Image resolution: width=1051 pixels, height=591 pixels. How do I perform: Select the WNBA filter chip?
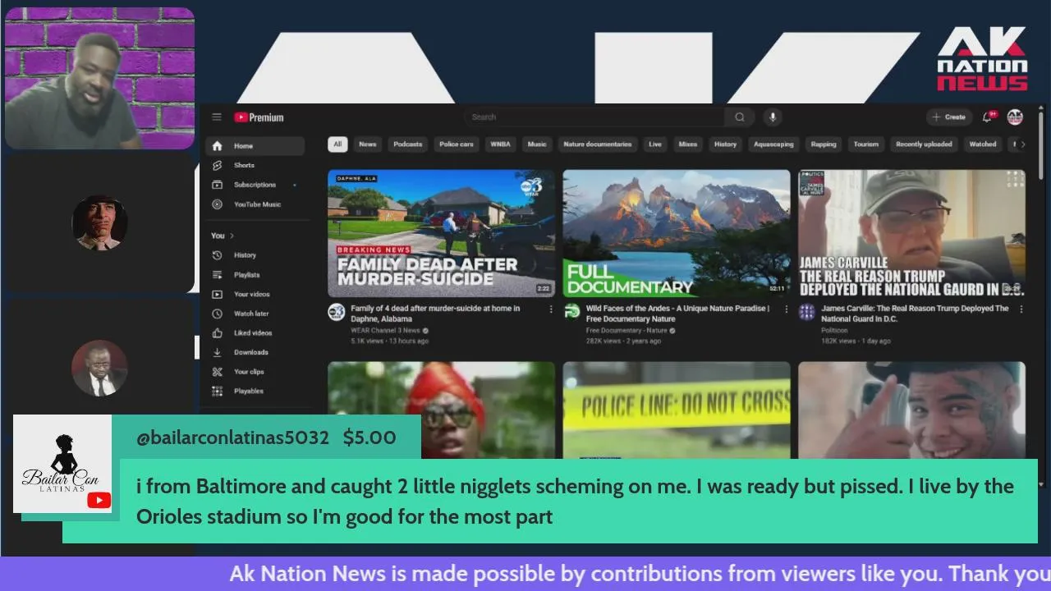[500, 144]
